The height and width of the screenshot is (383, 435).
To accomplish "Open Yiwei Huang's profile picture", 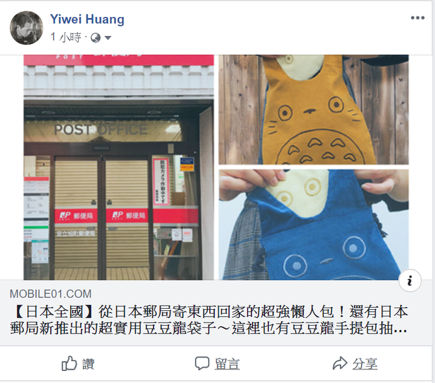I will coord(27,28).
